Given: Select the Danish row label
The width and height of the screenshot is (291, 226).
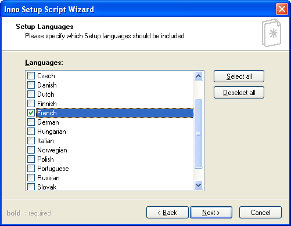Looking at the screenshot, I should [x=47, y=85].
